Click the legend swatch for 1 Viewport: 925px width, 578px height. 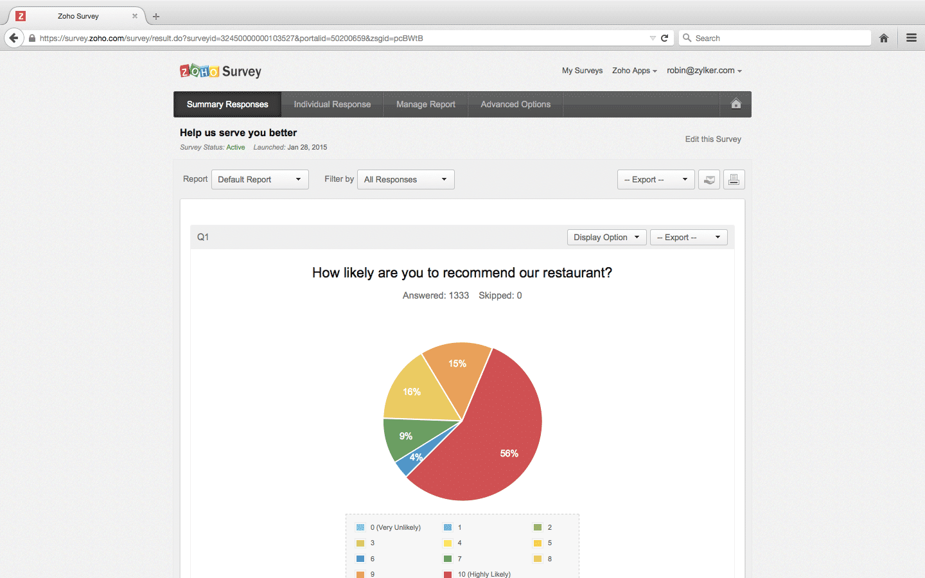coord(448,527)
